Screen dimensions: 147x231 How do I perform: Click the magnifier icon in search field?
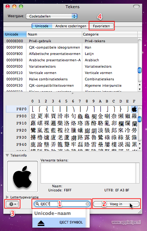tap(37, 204)
